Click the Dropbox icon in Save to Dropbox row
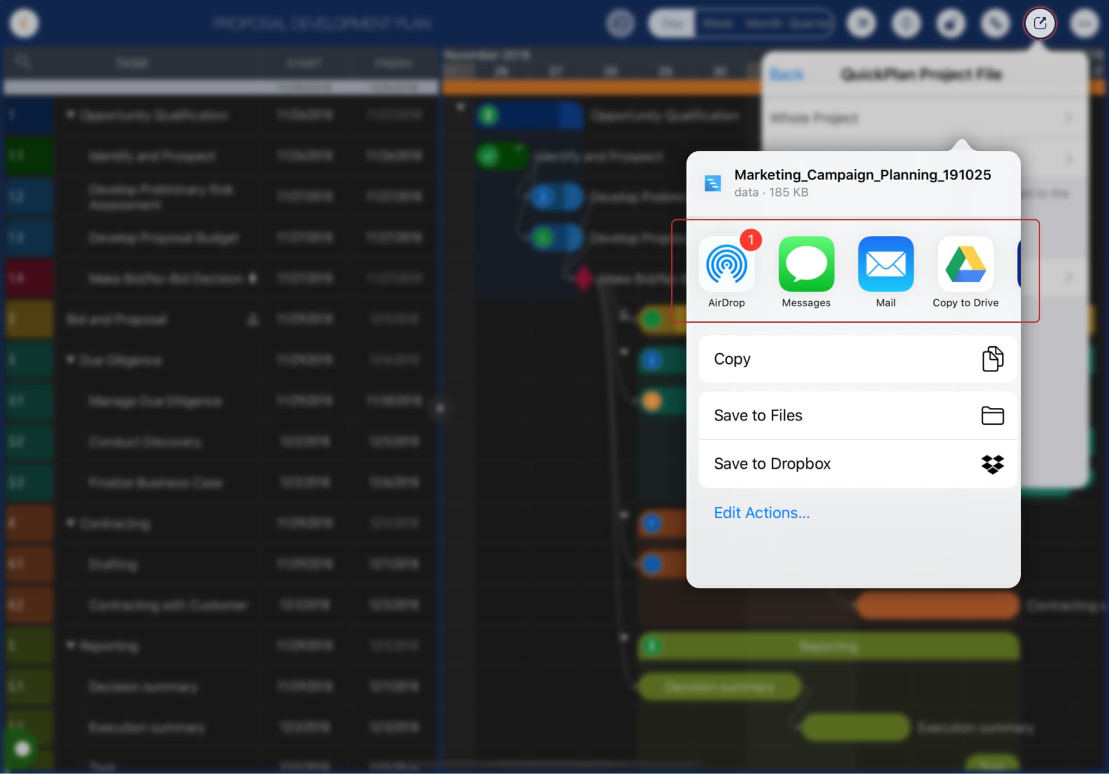 click(992, 464)
